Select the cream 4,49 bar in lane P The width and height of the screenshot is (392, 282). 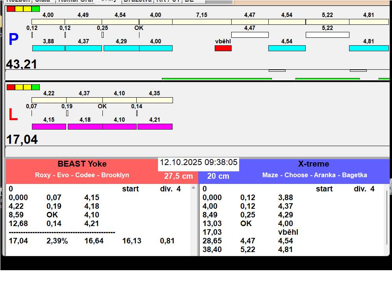tap(83, 22)
